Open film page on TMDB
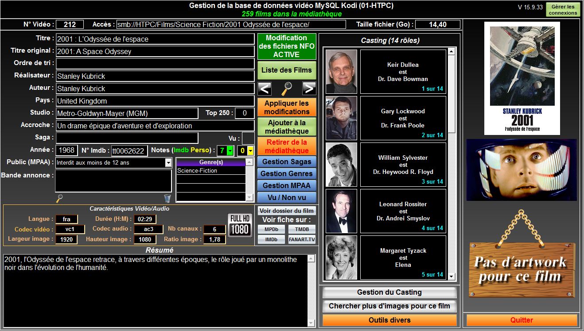584x331 pixels. click(x=302, y=229)
